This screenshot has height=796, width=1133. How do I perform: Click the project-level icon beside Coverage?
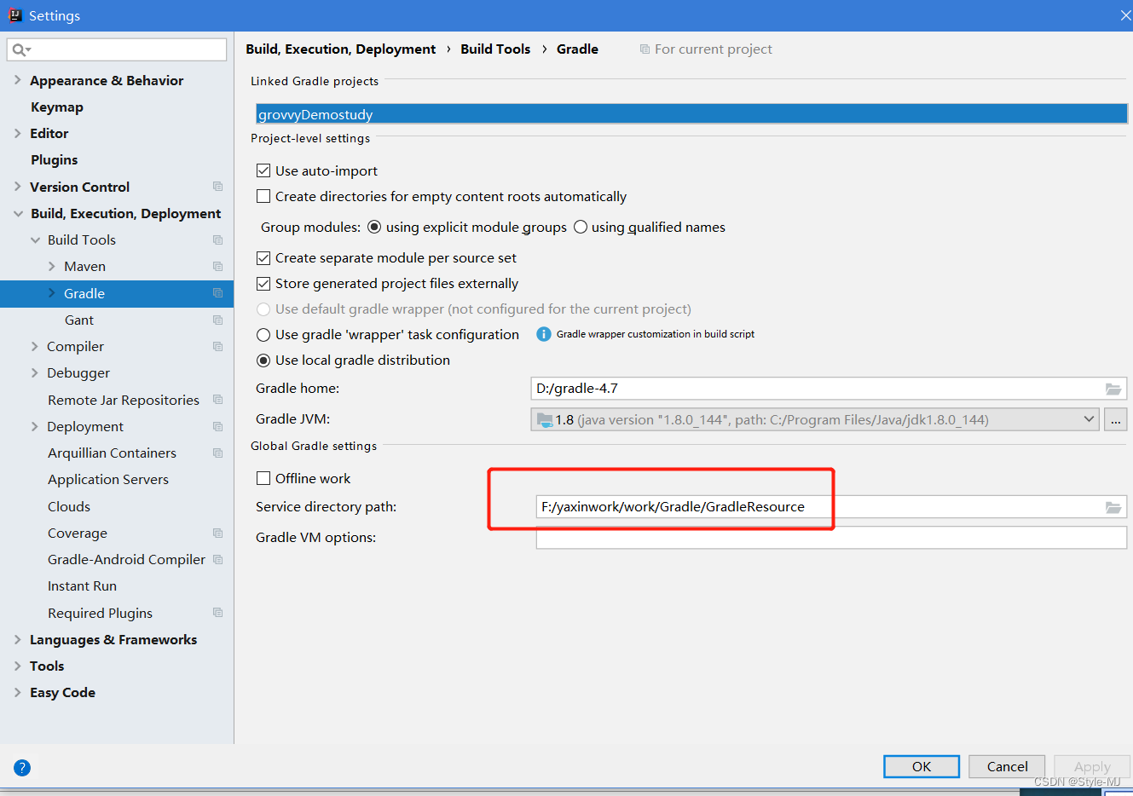(x=217, y=533)
